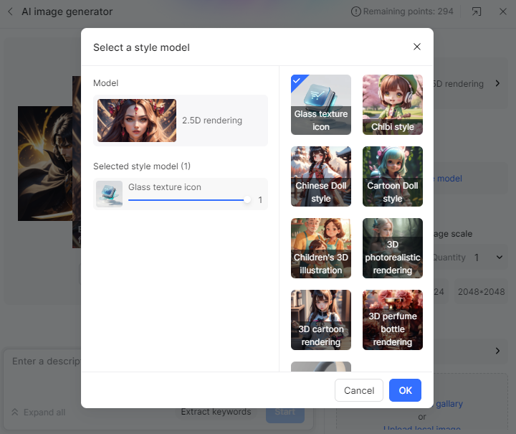Viewport: 516px width, 434px height.
Task: Click the Cancel button
Action: [359, 390]
